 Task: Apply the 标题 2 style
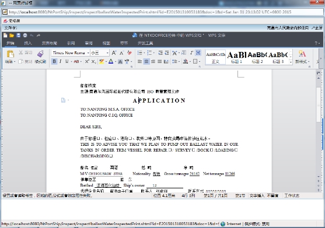click(x=257, y=57)
